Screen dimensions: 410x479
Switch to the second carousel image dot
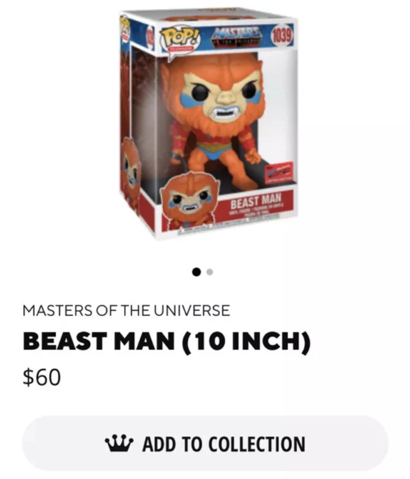[209, 272]
